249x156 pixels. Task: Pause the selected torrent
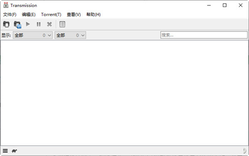tap(39, 24)
